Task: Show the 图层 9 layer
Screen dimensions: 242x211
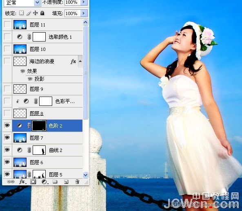Action: point(7,89)
